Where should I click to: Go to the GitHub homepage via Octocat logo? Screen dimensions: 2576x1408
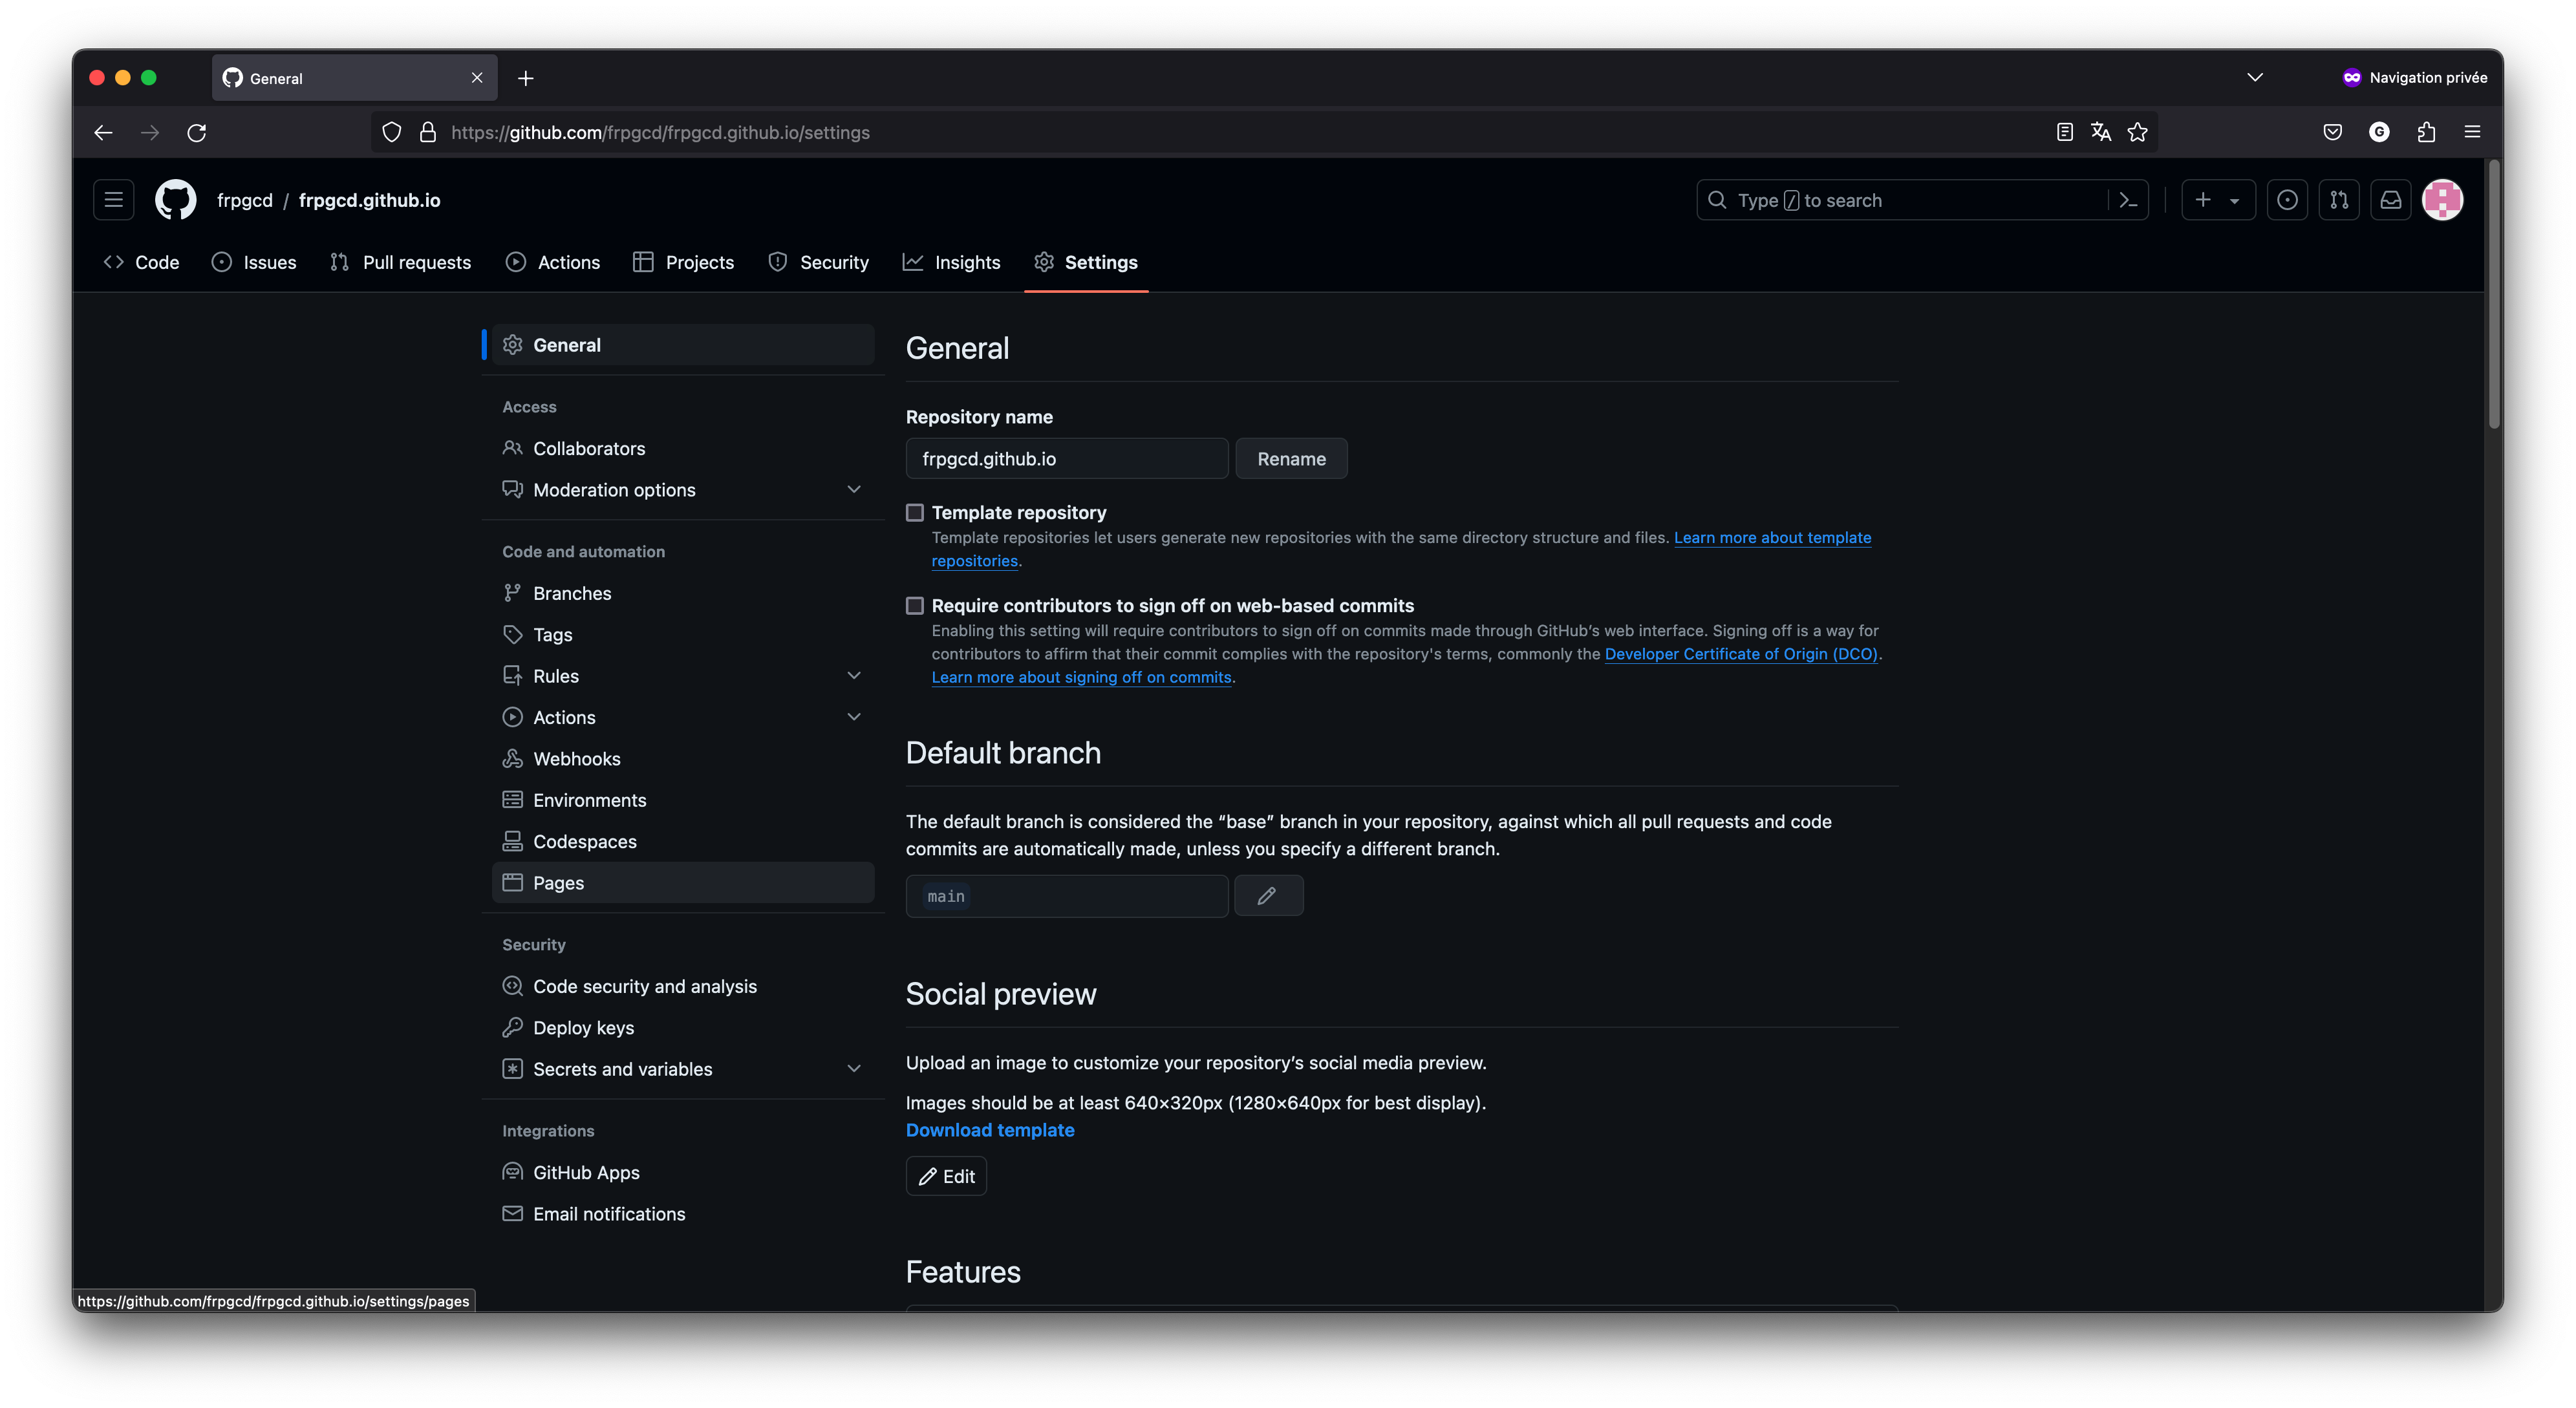(x=175, y=200)
